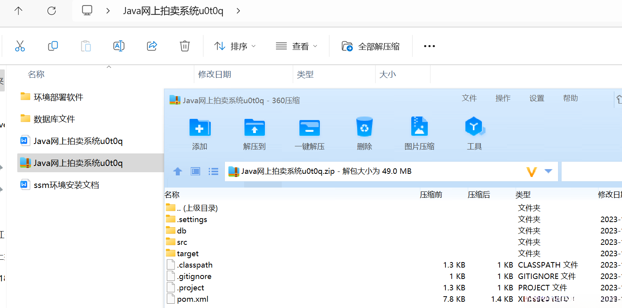Click 360压缩 title bar app icon
This screenshot has width=622, height=308.
(x=175, y=100)
